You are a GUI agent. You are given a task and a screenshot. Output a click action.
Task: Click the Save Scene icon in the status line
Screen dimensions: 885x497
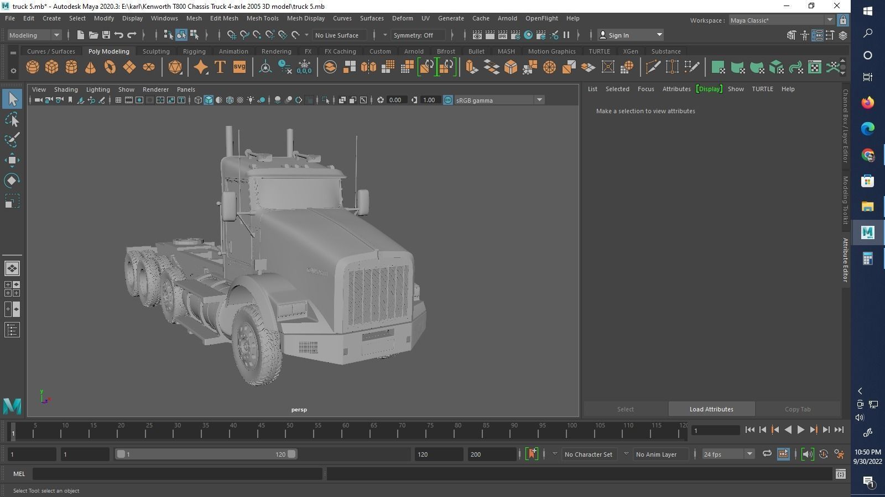click(106, 35)
